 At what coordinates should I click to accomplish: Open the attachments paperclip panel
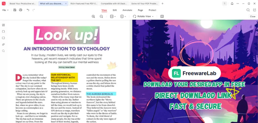(x=3, y=44)
